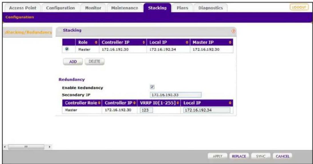Open the Access Point tab
313x164 pixels.
tap(23, 8)
